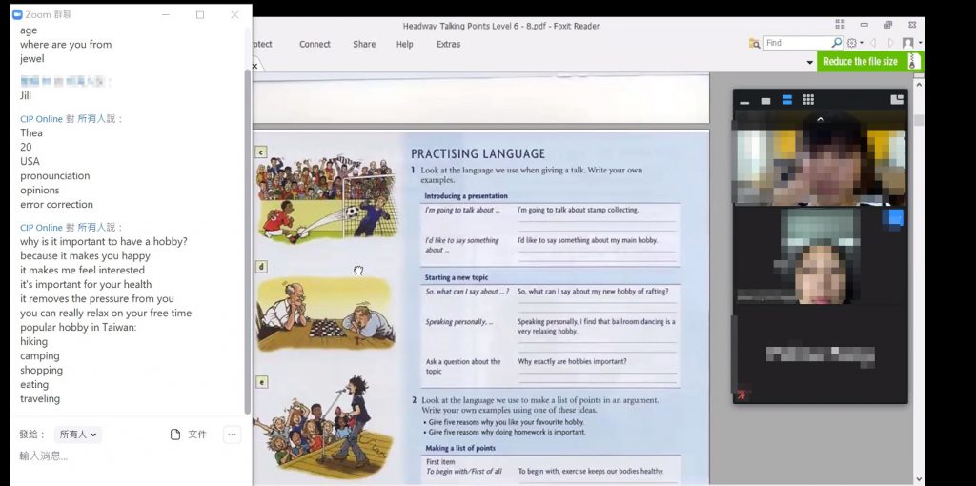Click 'Starting a new topic' section header
This screenshot has height=486, width=976.
(x=457, y=277)
